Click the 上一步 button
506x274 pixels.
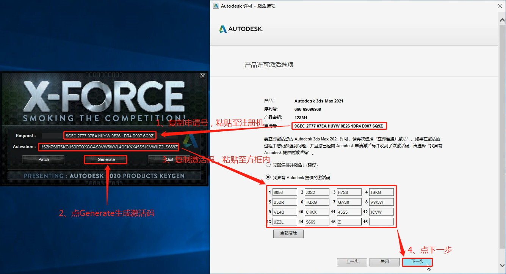tap(352, 262)
